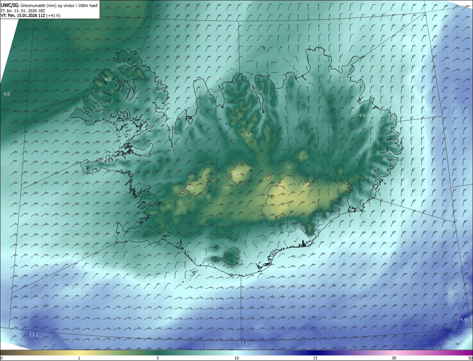Click the '5.0' value label on the map

coord(88,169)
